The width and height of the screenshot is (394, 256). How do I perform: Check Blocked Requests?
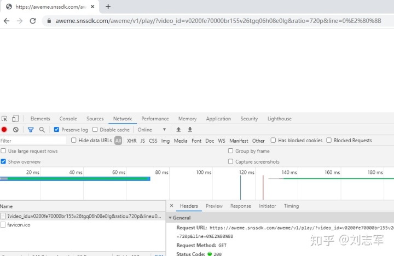coord(329,140)
